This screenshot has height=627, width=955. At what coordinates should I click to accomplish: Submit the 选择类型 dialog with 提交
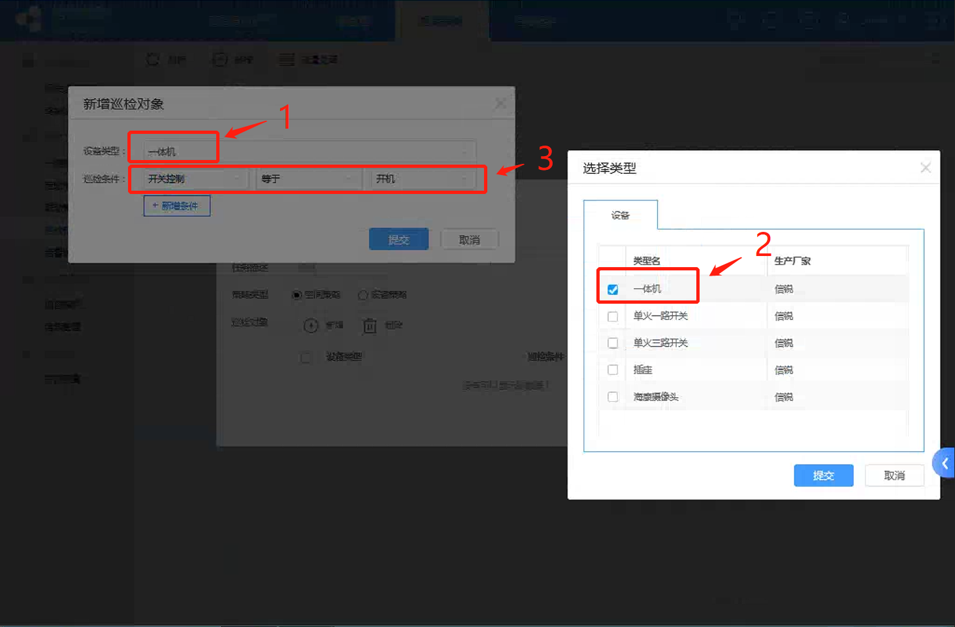pyautogui.click(x=824, y=475)
